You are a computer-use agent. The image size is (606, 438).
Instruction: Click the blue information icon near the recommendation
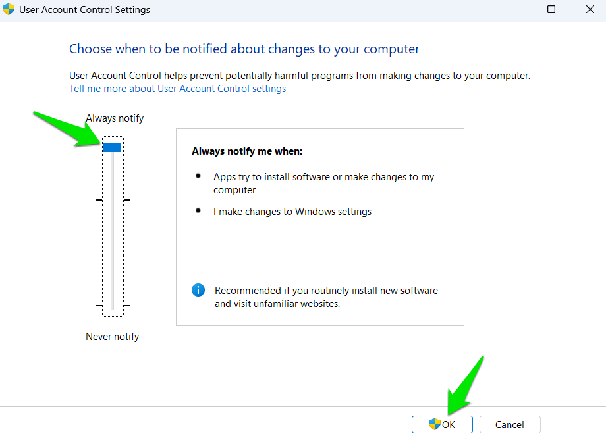pyautogui.click(x=198, y=290)
